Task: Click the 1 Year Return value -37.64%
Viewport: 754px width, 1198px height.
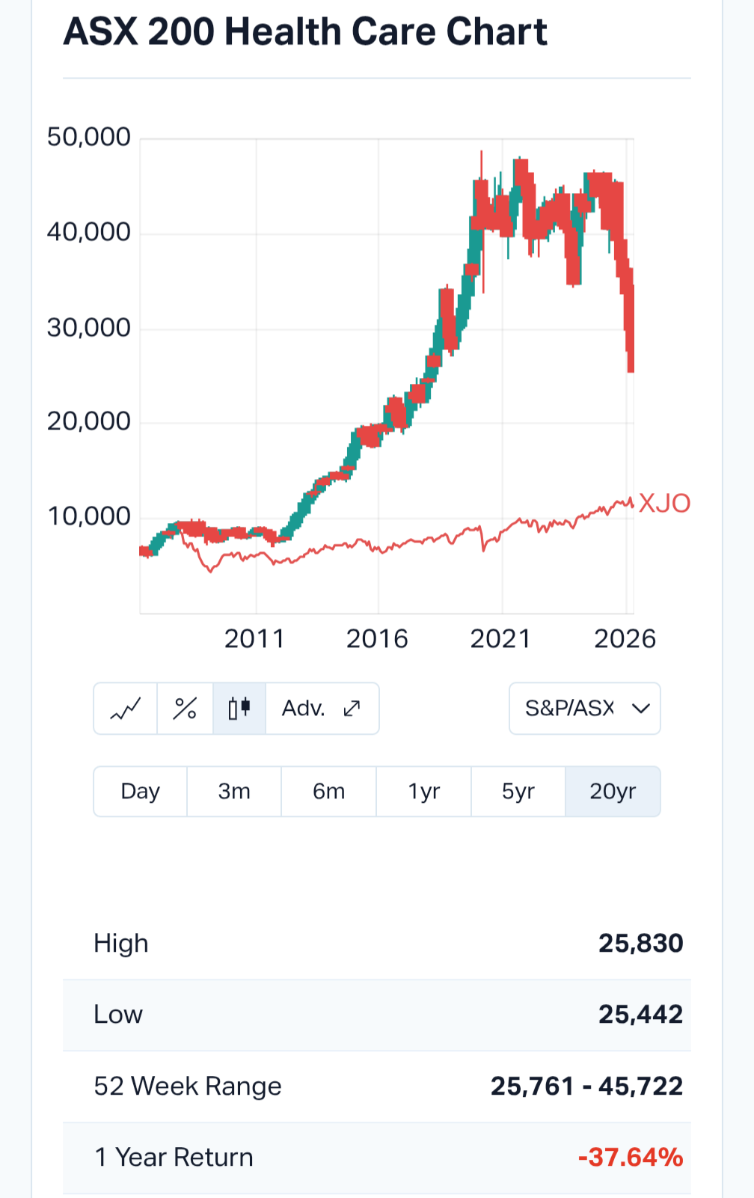Action: point(631,1157)
